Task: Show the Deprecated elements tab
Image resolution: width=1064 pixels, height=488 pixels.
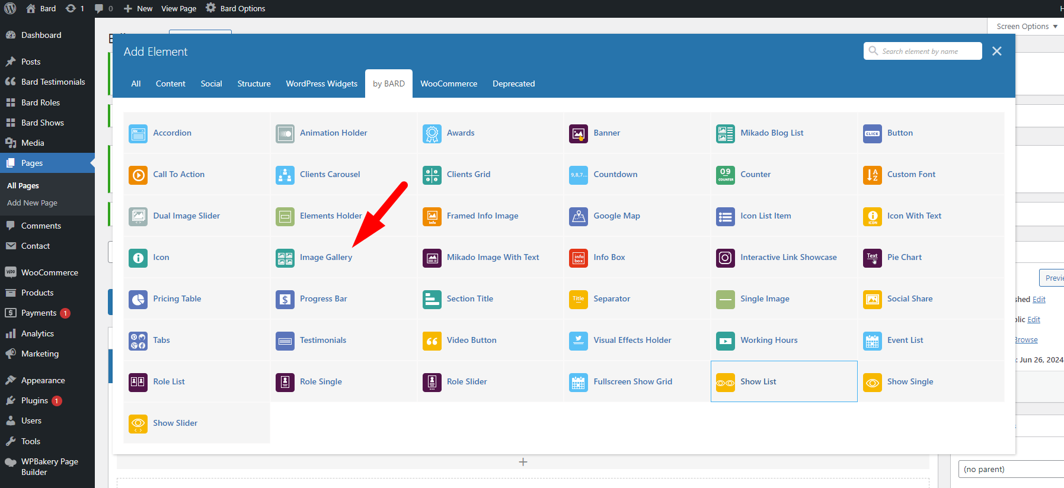Action: click(514, 84)
